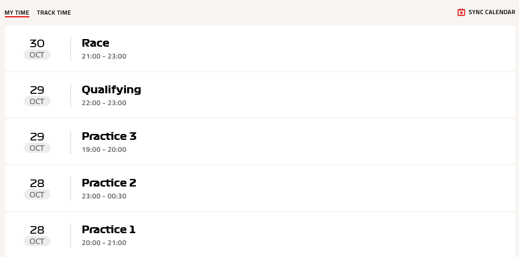Screen dimensions: 519x257
Task: Select the Practice 1 session title
Action: click(109, 229)
